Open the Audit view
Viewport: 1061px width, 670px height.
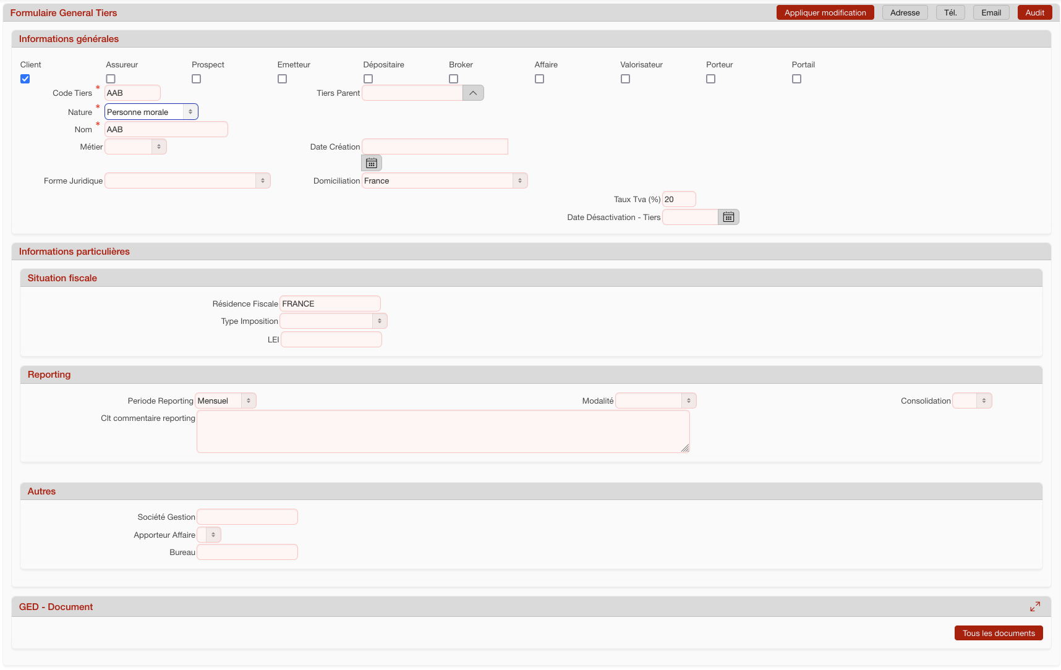1034,13
